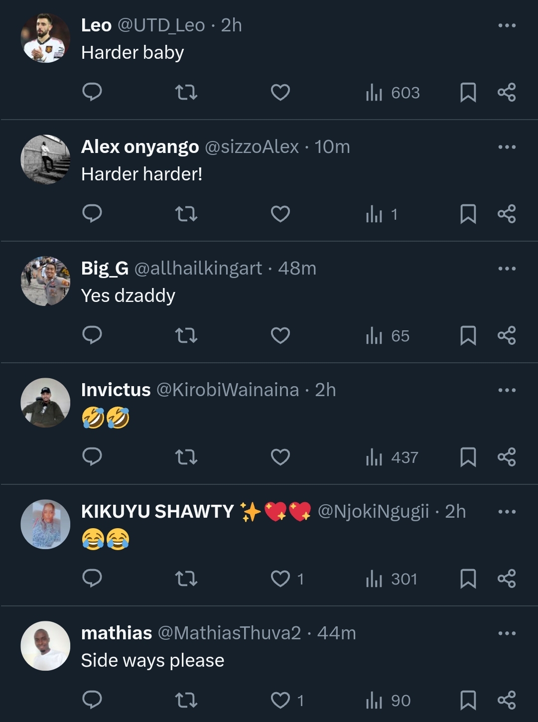Screen dimensions: 538x722
Task: Repost Alex onyango's tweet
Action: tap(186, 214)
